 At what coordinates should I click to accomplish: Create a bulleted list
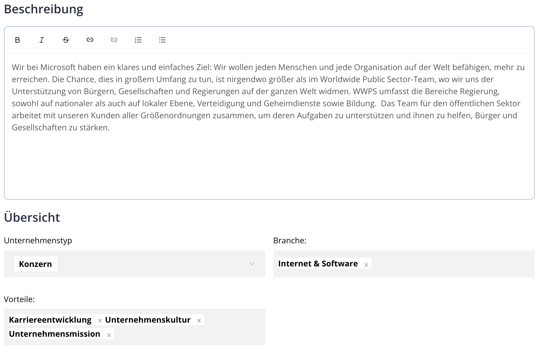click(x=162, y=40)
